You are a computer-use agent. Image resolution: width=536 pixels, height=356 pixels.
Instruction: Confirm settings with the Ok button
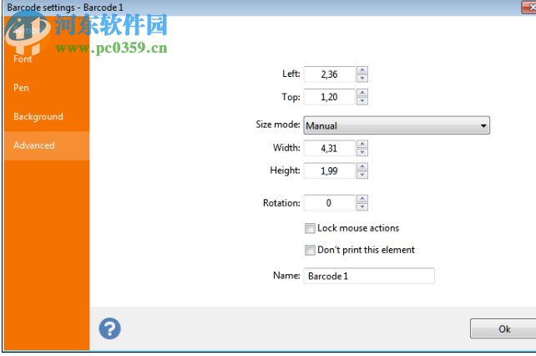click(504, 329)
